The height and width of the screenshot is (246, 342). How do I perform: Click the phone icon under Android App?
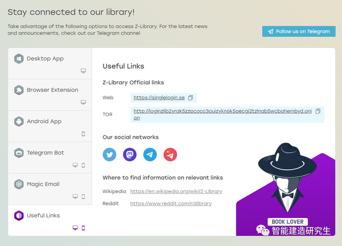coord(83,134)
